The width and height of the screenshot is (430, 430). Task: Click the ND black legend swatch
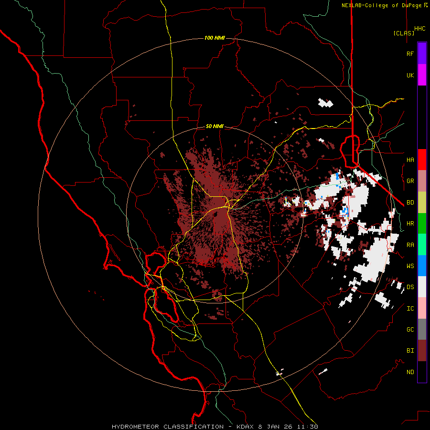(x=422, y=372)
